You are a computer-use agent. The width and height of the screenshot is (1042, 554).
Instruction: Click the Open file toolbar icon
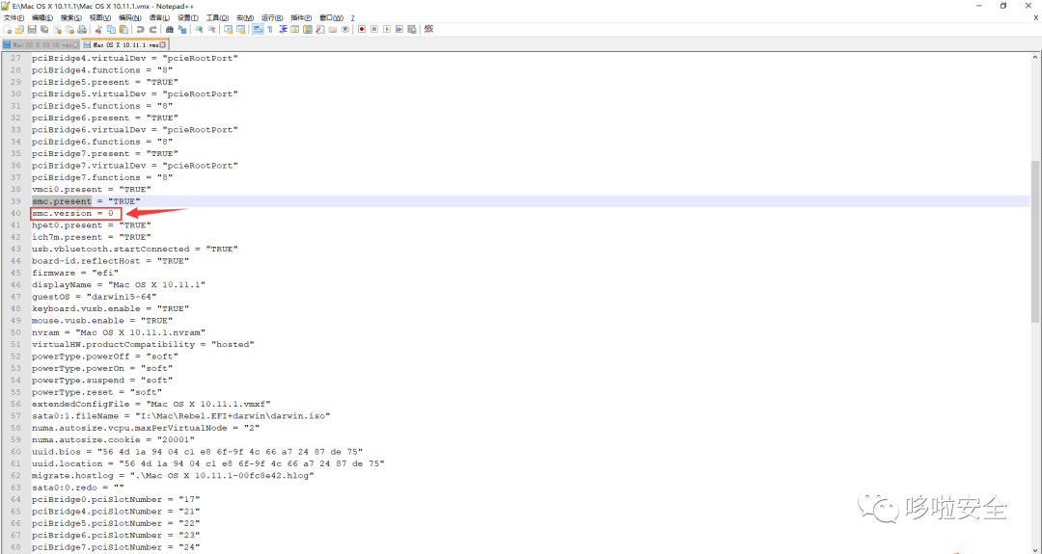tap(19, 29)
